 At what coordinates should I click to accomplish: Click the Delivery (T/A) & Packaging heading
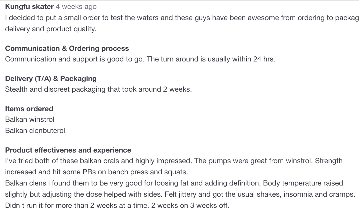(51, 79)
